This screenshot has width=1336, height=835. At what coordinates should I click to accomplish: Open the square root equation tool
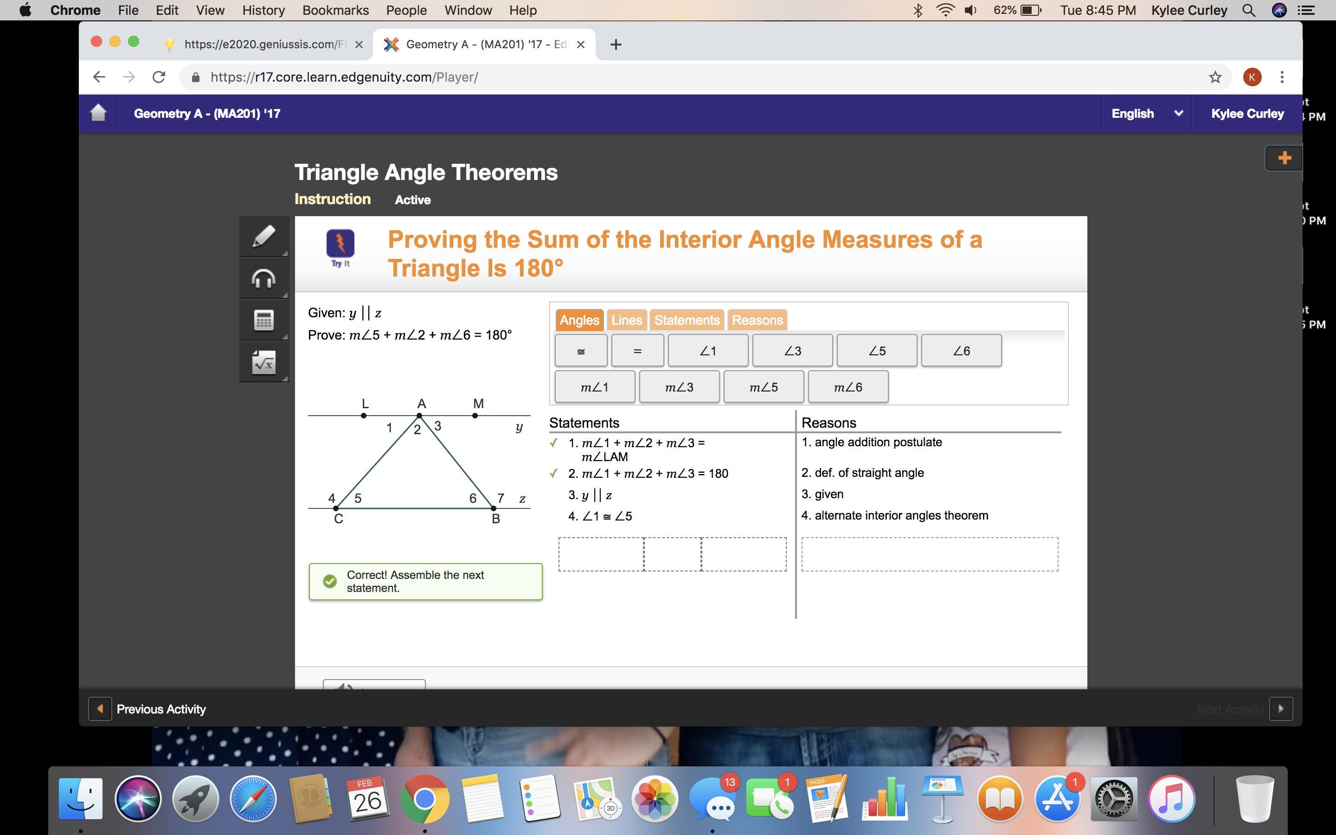coord(263,363)
